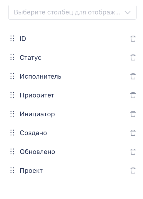Delete the ID column with trash icon
This screenshot has height=199, width=143.
(133, 39)
